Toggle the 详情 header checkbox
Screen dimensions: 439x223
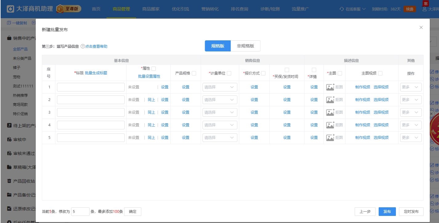pyautogui.click(x=314, y=70)
